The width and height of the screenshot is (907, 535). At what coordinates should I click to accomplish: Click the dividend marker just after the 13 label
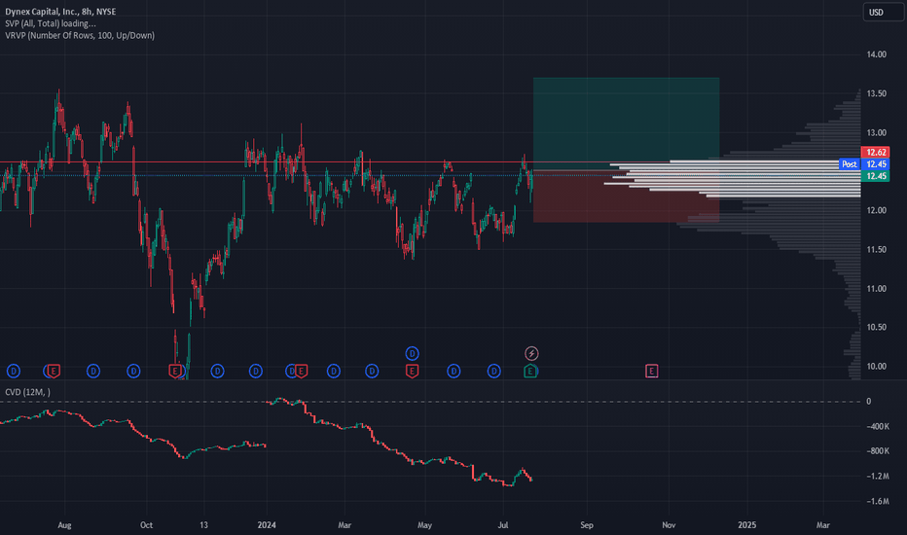pyautogui.click(x=217, y=372)
